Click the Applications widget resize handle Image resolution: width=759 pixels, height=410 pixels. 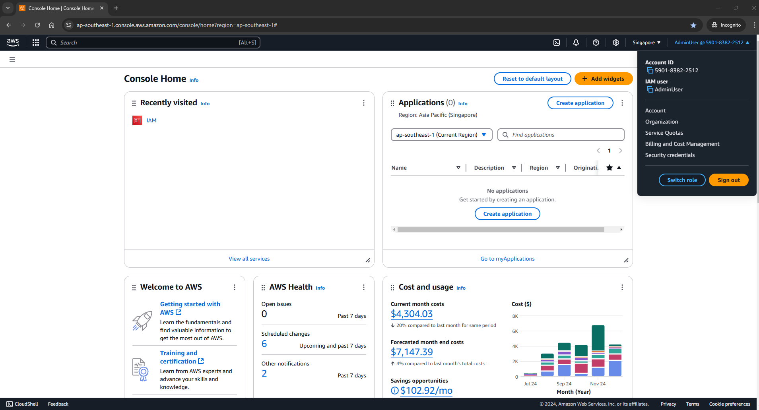[626, 261]
